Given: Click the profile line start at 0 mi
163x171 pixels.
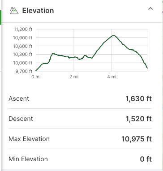Looking at the screenshot, I should pyautogui.click(x=36, y=71).
